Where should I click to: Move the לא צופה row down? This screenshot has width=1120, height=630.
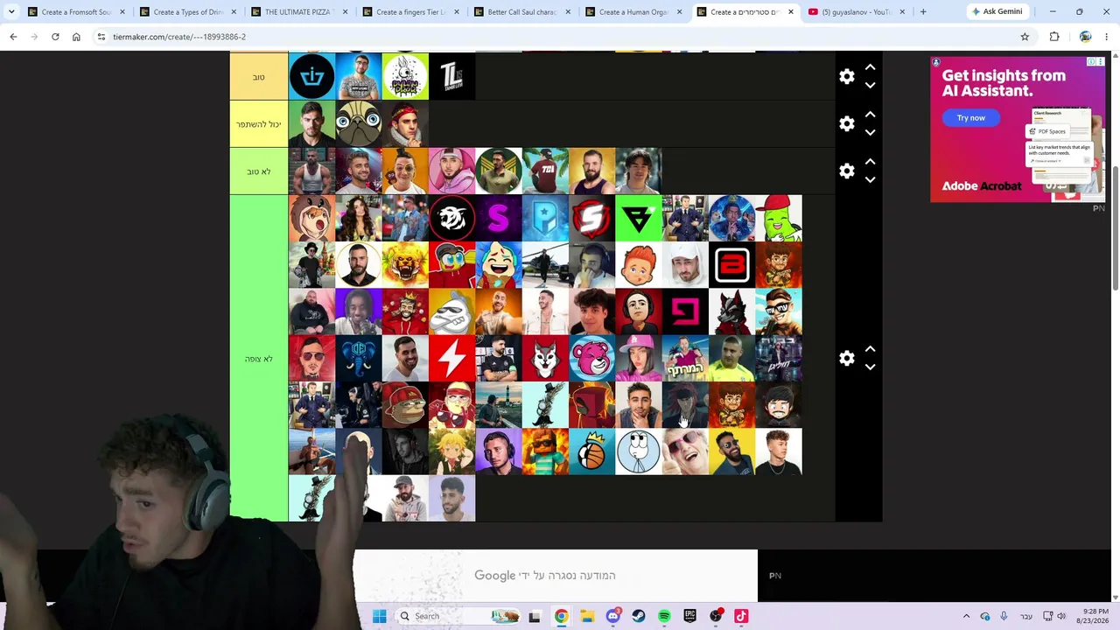point(870,367)
